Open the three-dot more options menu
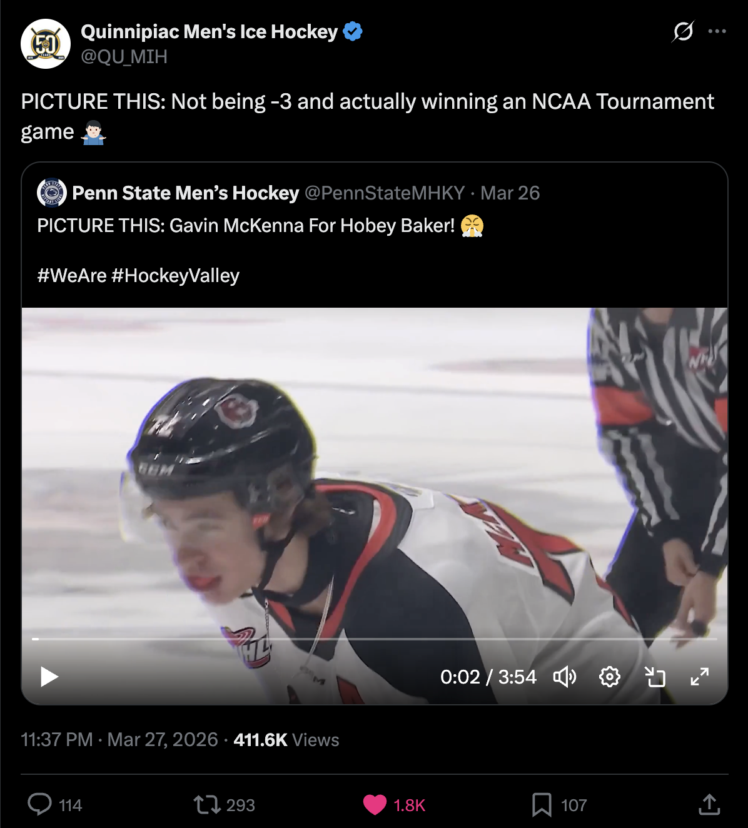 point(717,31)
